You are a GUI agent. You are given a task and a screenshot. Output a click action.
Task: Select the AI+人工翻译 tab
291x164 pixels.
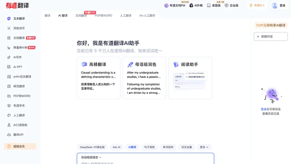click(147, 15)
